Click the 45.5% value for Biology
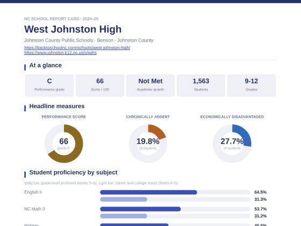Image resolution: width=301 pixels, height=226 pixels. pos(261,225)
